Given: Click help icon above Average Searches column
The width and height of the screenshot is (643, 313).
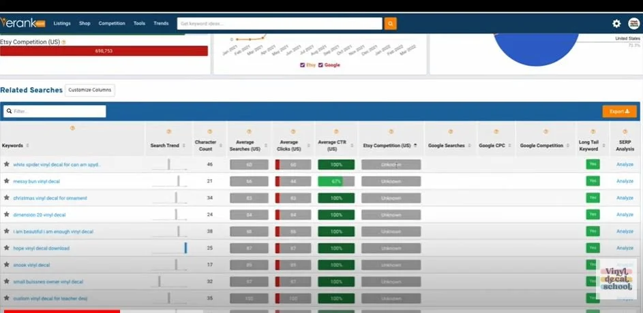Looking at the screenshot, I should tap(249, 132).
